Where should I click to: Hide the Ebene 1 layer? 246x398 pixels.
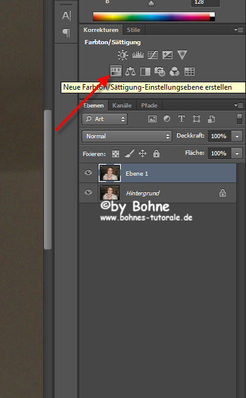88,173
